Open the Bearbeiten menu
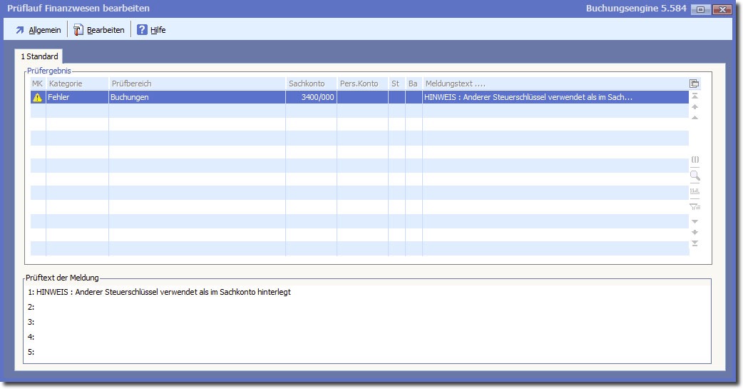Image resolution: width=743 pixels, height=389 pixels. tap(98, 30)
